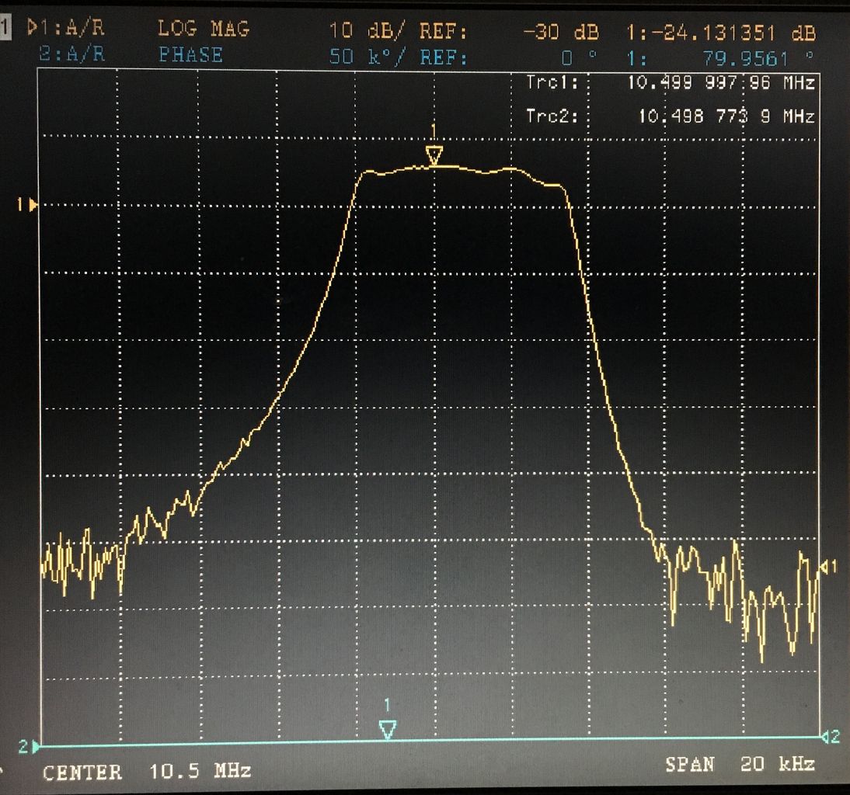Click the right reference arrow labeled 2
This screenshot has width=850, height=795.
click(x=831, y=737)
